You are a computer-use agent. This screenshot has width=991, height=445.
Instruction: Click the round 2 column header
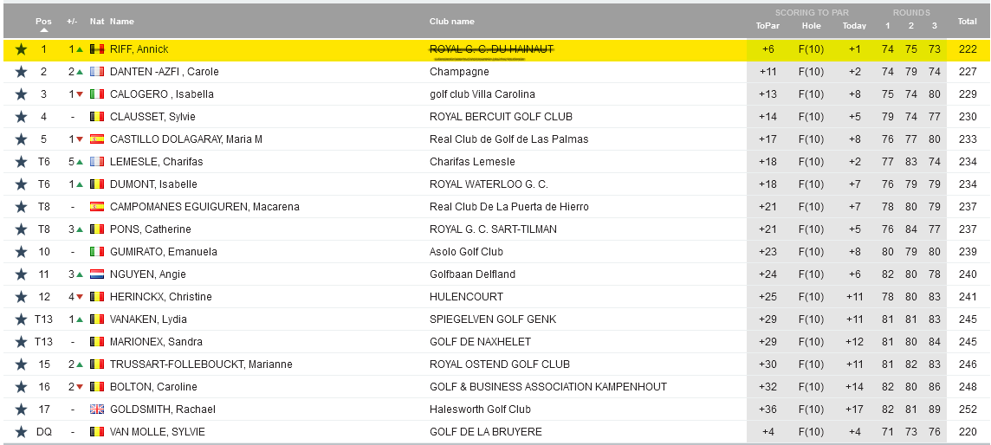click(x=911, y=26)
